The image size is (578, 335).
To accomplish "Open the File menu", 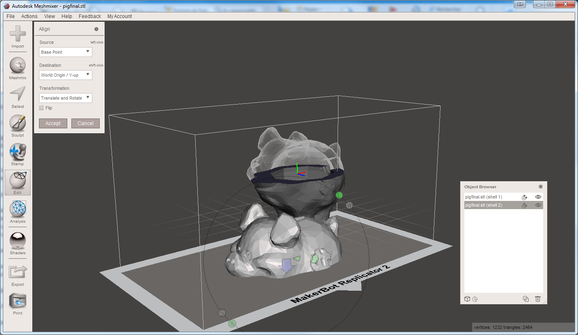I will (x=11, y=16).
